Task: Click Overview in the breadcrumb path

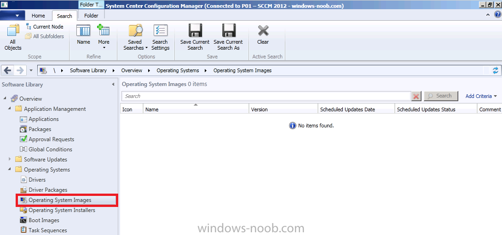Action: click(132, 70)
